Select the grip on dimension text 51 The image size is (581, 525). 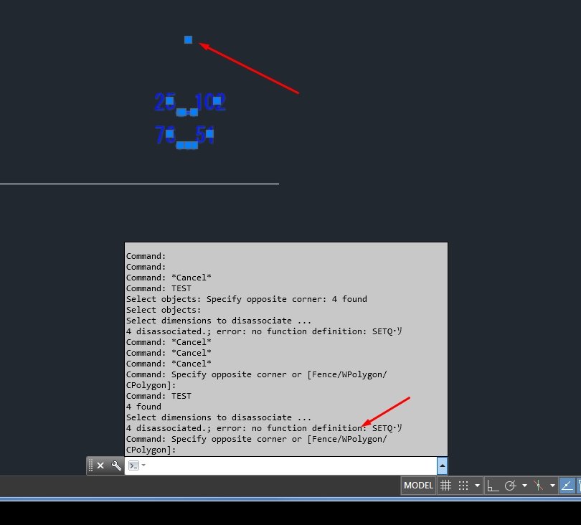click(209, 133)
